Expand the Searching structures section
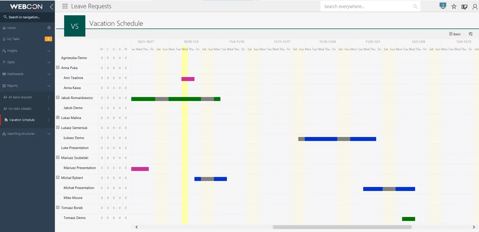Image resolution: width=479 pixels, height=232 pixels. 49,134
